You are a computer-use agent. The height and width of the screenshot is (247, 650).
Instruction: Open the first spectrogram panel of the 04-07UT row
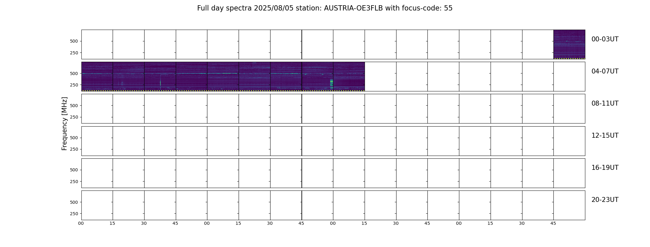[97, 77]
